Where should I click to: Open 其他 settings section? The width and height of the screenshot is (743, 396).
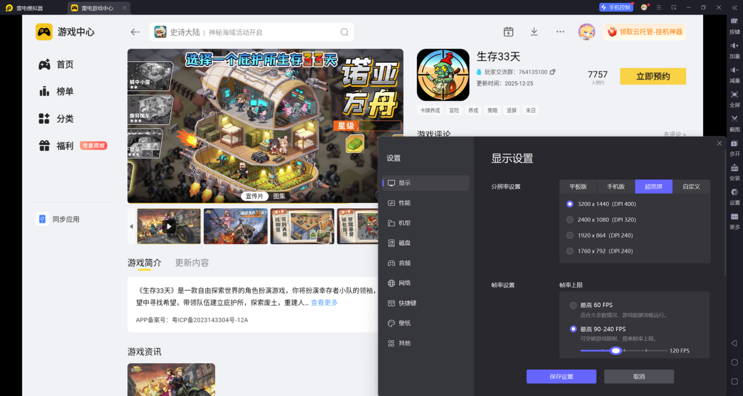[x=426, y=343]
